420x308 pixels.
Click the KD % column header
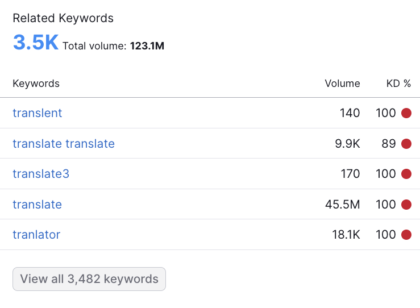(398, 84)
